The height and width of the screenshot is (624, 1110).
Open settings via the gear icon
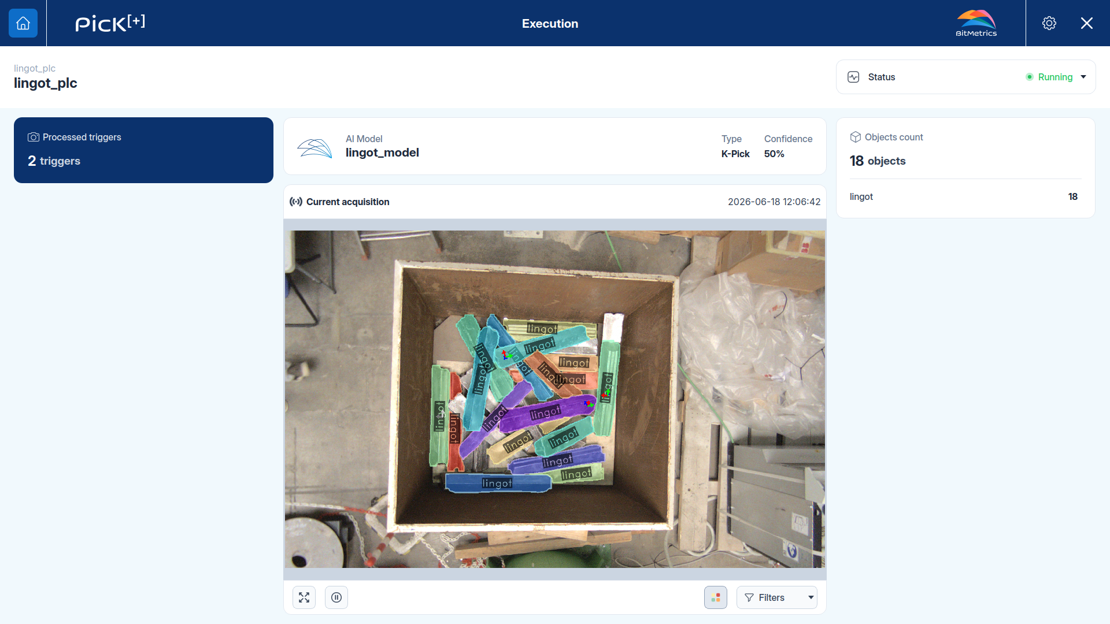(1049, 23)
